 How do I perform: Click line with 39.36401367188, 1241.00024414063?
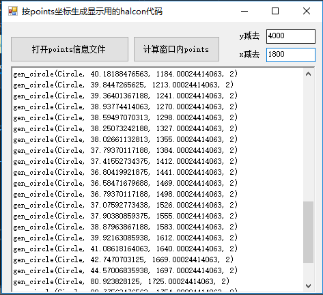coord(125,96)
